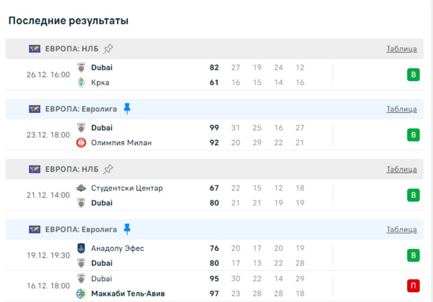This screenshot has width=433, height=302.
Task: Click the red П loss badge
Action: pos(413,286)
